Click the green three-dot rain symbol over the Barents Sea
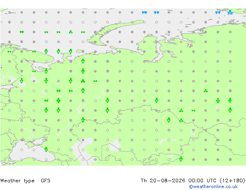The height and width of the screenshot is (190, 246). click(x=71, y=32)
